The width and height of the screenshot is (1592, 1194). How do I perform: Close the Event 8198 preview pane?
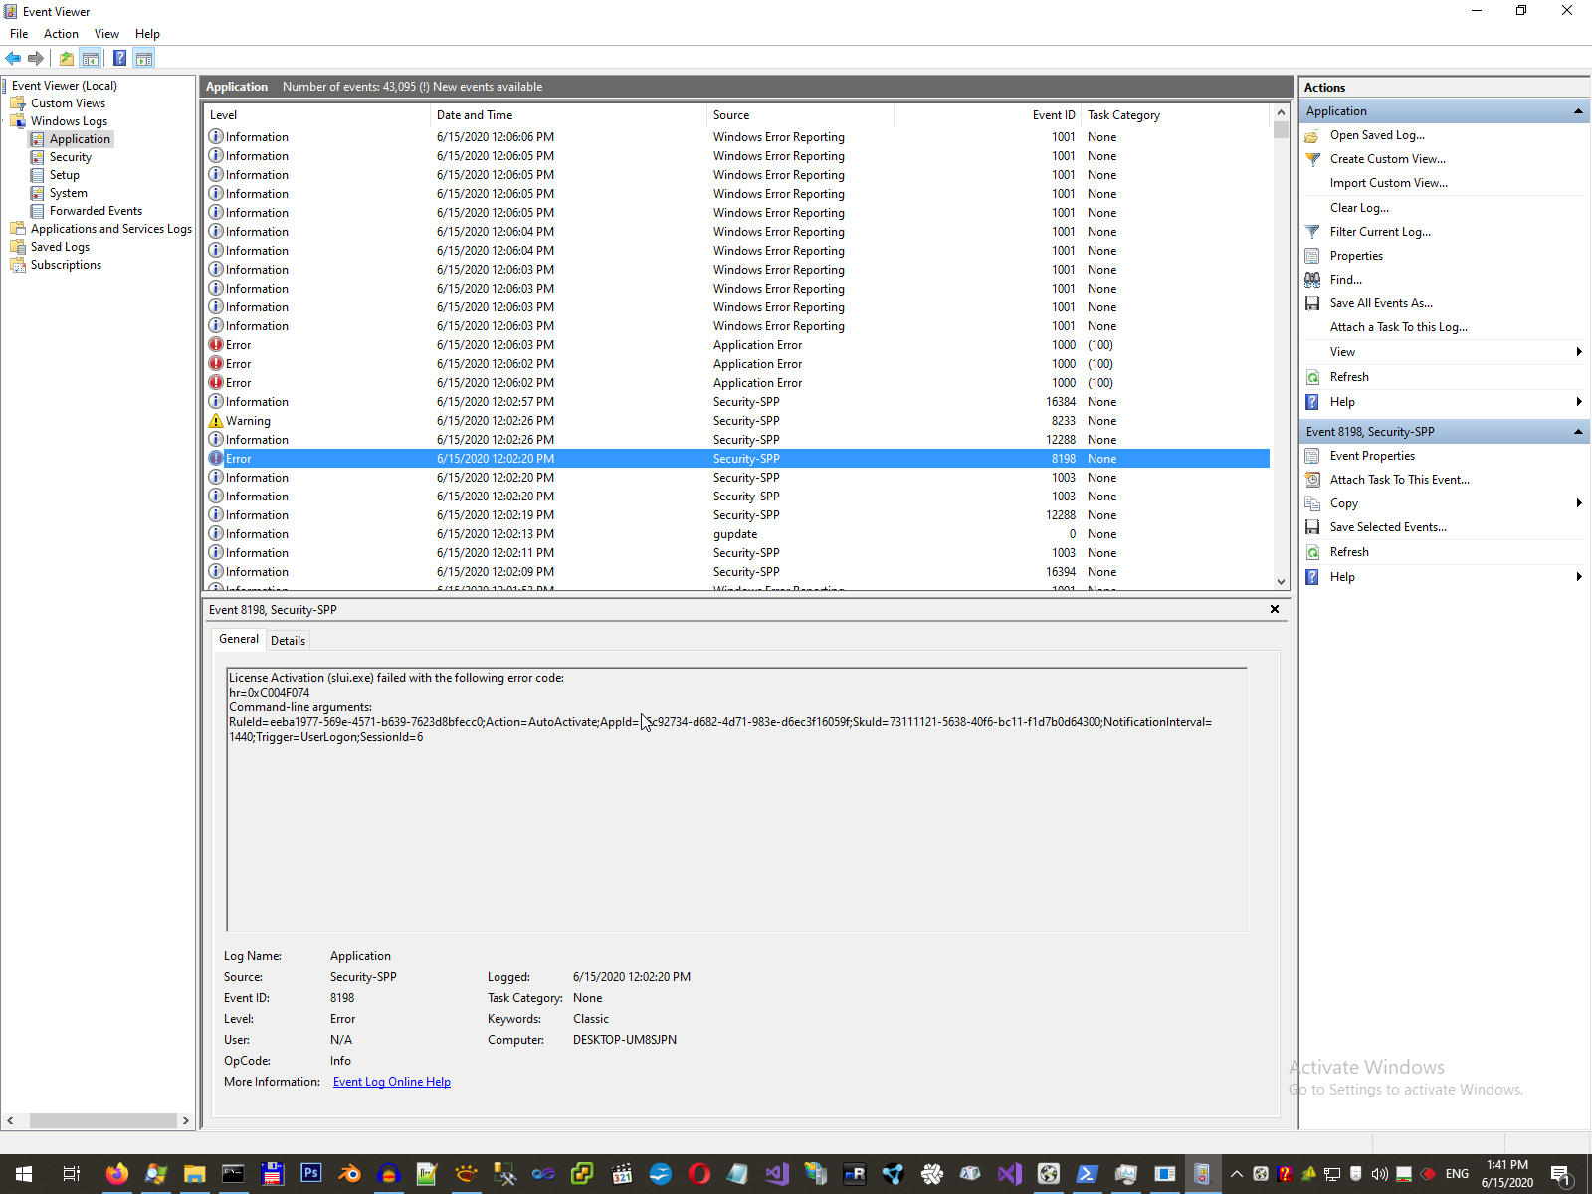click(1275, 609)
